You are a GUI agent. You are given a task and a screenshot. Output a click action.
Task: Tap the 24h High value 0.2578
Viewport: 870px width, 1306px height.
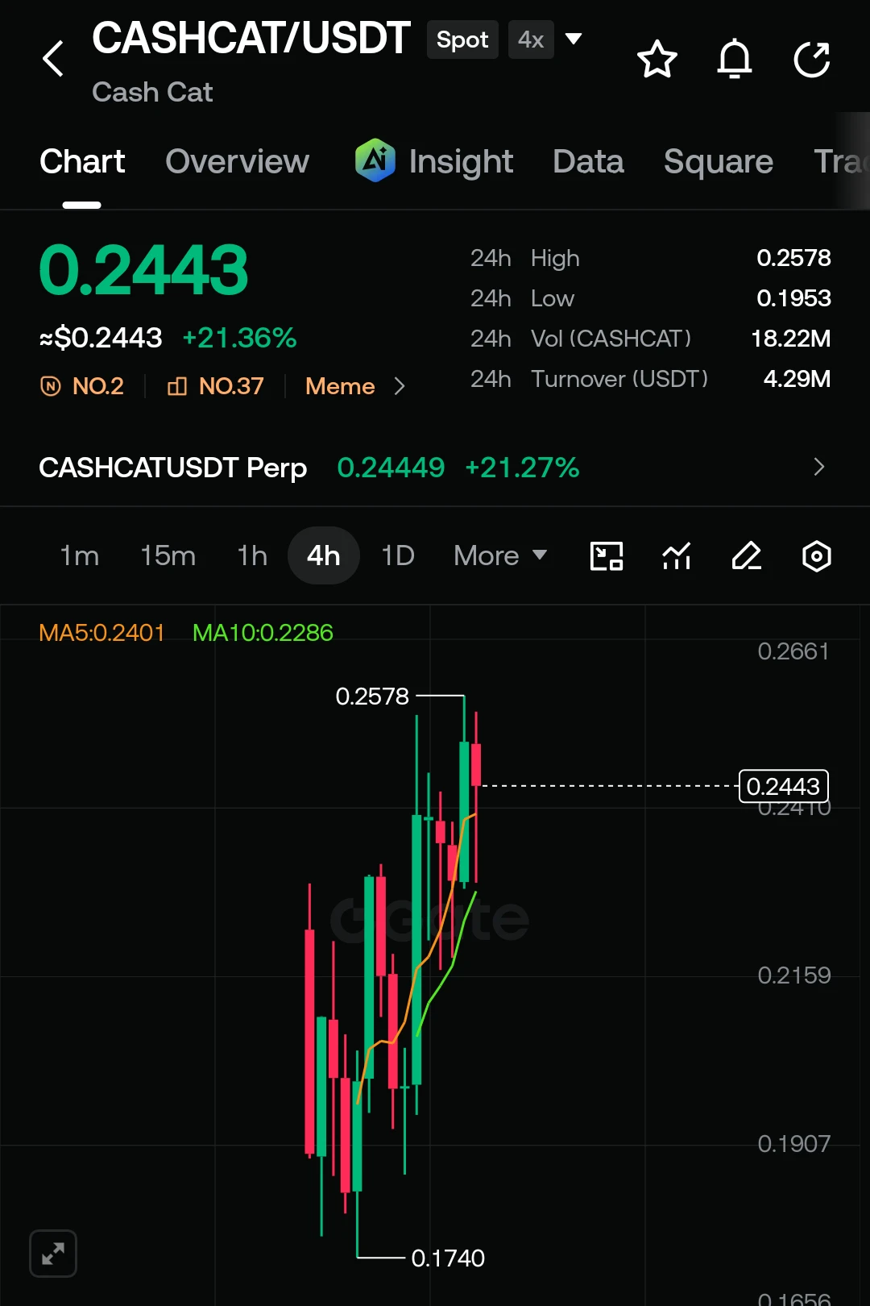(793, 258)
